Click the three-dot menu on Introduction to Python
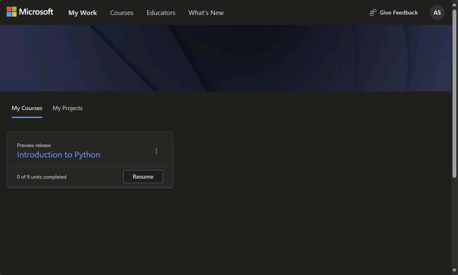 click(156, 151)
